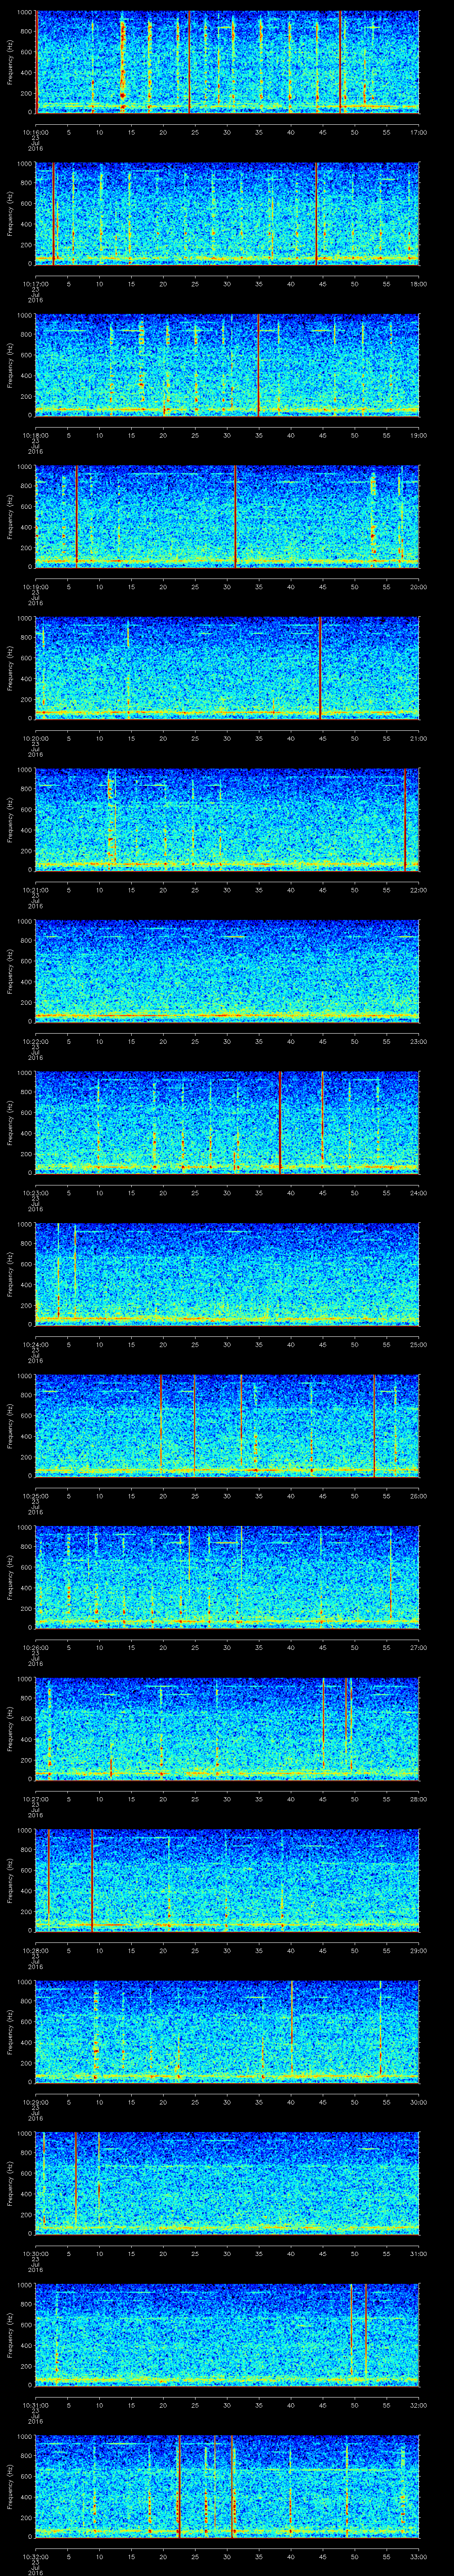Screen dimensions: 454x2576
Task: Click the 30-second tick of the 10:24:00 panel
Action: click(227, 1344)
